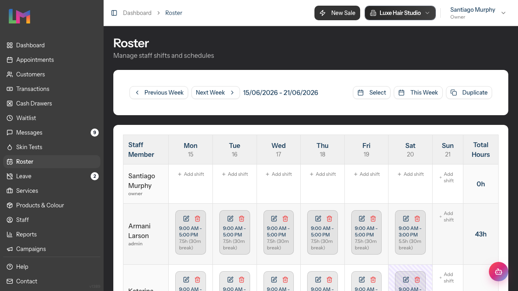Open Waitlist in sidebar
This screenshot has height=291, width=518.
(52, 118)
